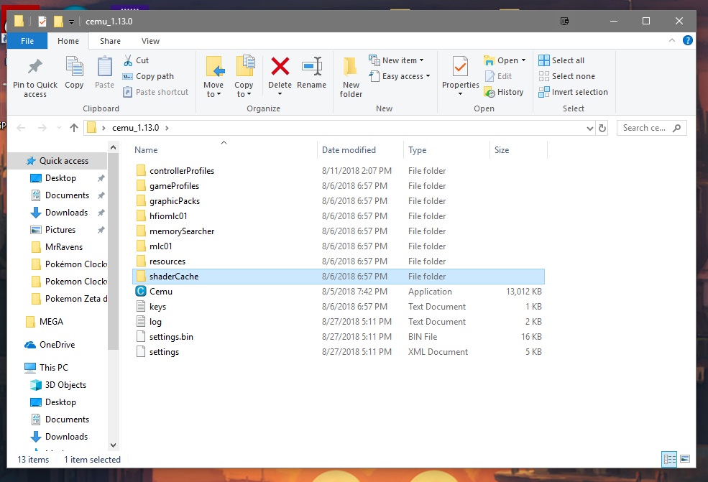
Task: Select the settings XML document
Action: coord(339,351)
